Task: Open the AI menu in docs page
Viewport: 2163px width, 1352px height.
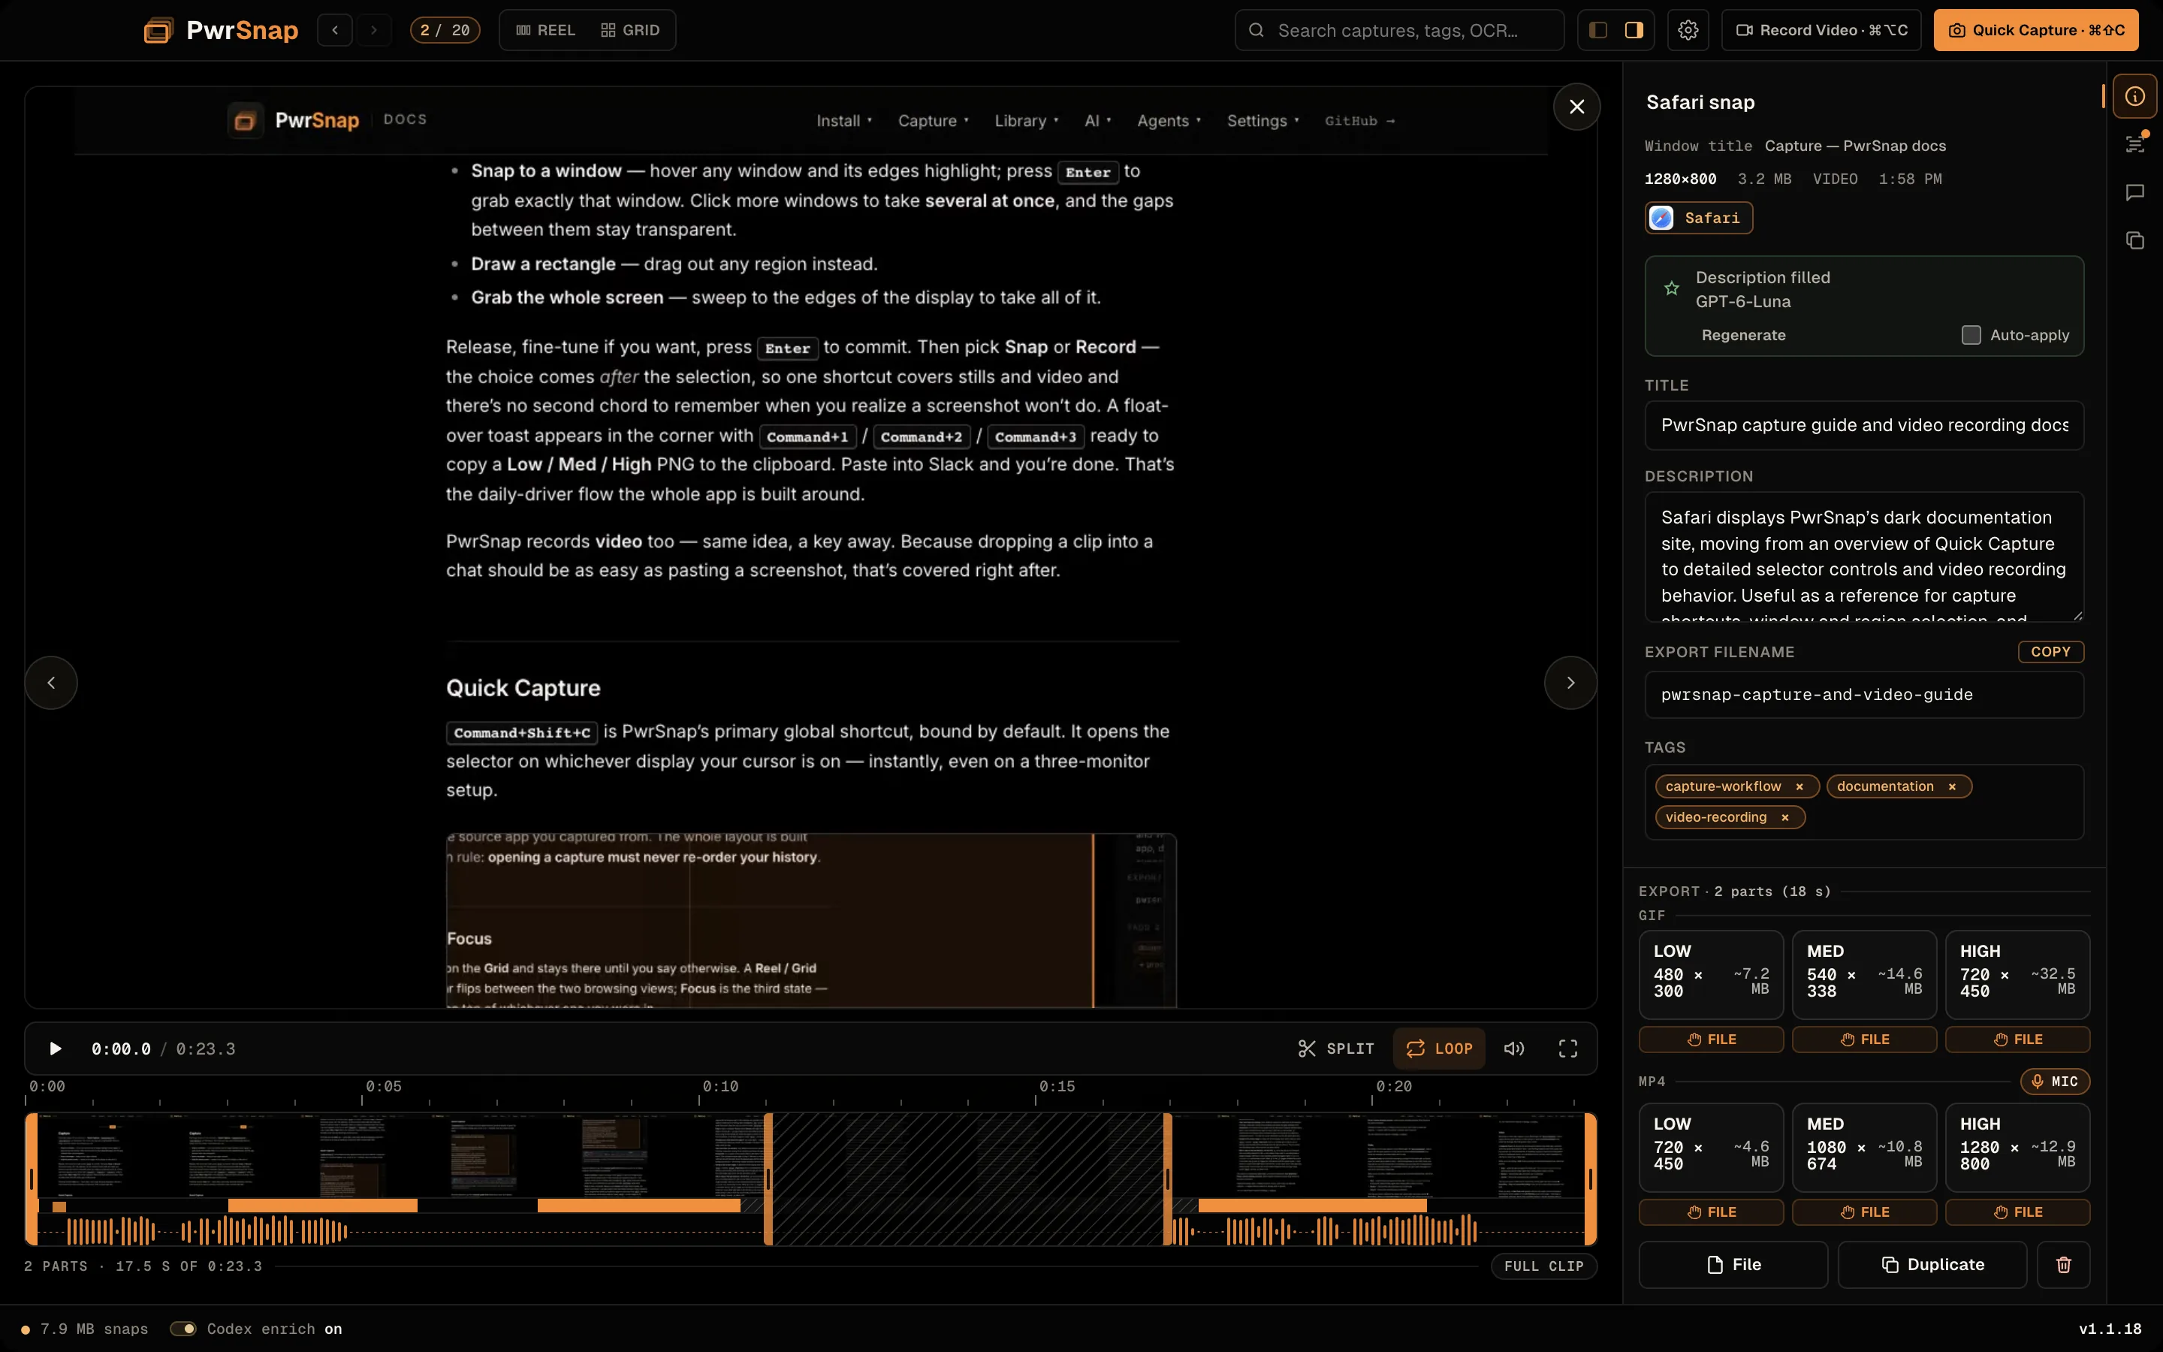Action: [1097, 121]
